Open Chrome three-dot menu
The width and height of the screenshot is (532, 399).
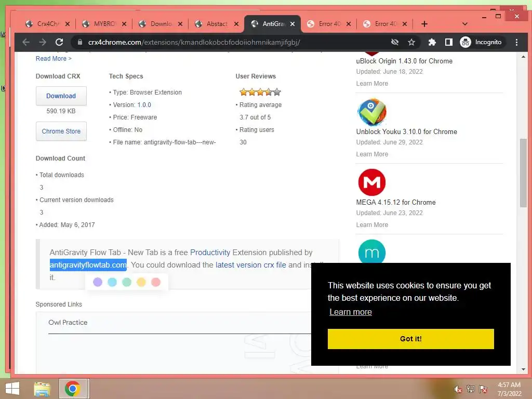point(516,42)
